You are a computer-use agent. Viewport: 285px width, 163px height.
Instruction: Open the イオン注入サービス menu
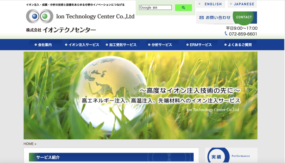82,45
